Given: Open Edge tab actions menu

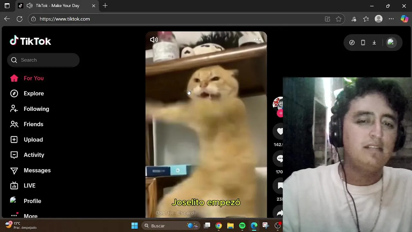Looking at the screenshot, I should [7, 6].
